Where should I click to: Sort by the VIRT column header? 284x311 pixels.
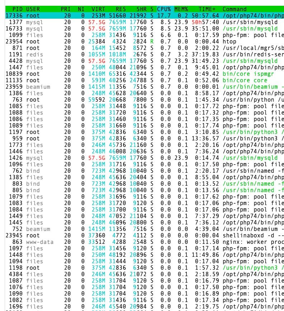pyautogui.click(x=98, y=9)
